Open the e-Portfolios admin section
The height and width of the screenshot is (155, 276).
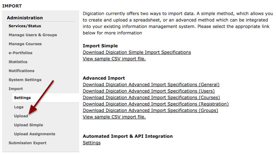pos(21,53)
